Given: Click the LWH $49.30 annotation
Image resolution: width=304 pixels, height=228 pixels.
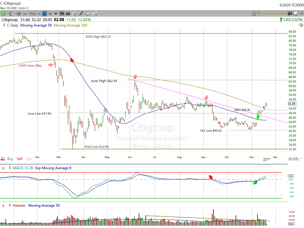Looking at the screenshot, I should pos(242,110).
